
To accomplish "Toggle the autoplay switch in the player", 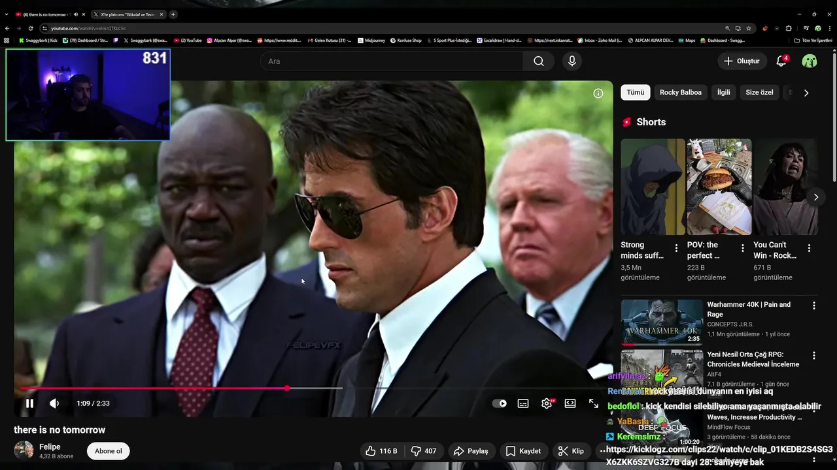I will click(x=500, y=403).
